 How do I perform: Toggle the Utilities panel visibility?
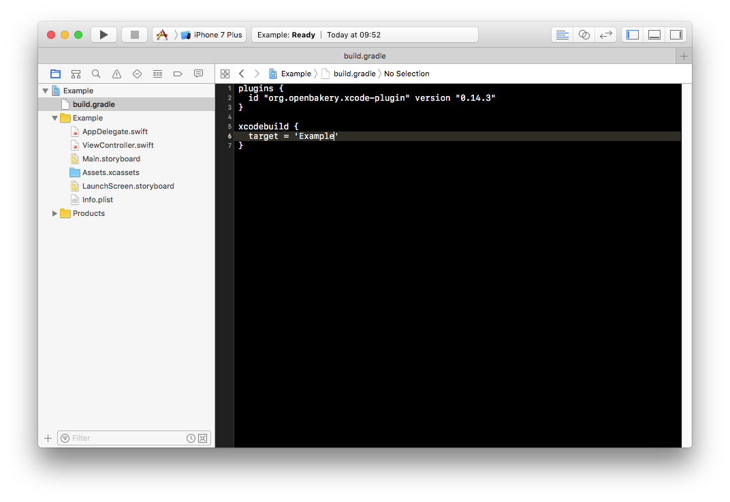coord(676,35)
